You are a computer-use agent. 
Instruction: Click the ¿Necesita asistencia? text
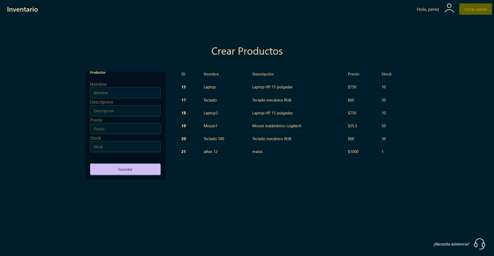[x=451, y=244]
